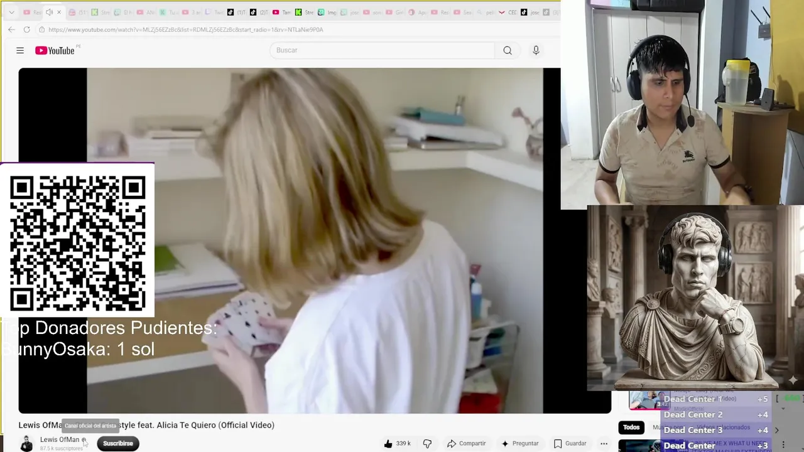
Task: Open the three-dot more actions menu
Action: [x=604, y=443]
